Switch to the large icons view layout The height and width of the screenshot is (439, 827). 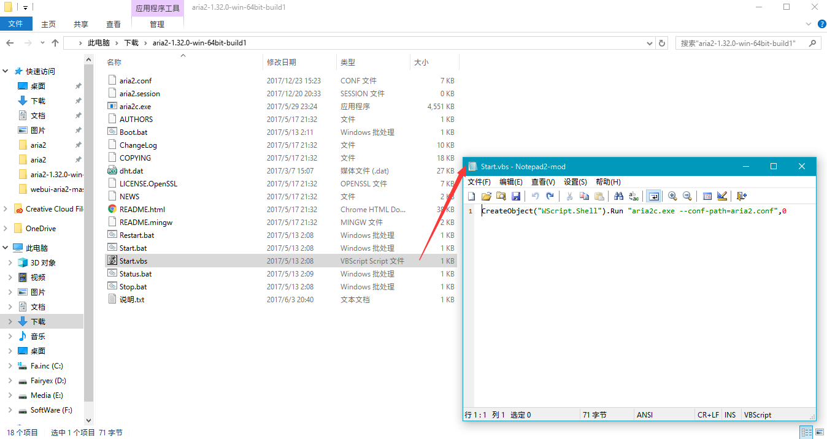click(819, 432)
